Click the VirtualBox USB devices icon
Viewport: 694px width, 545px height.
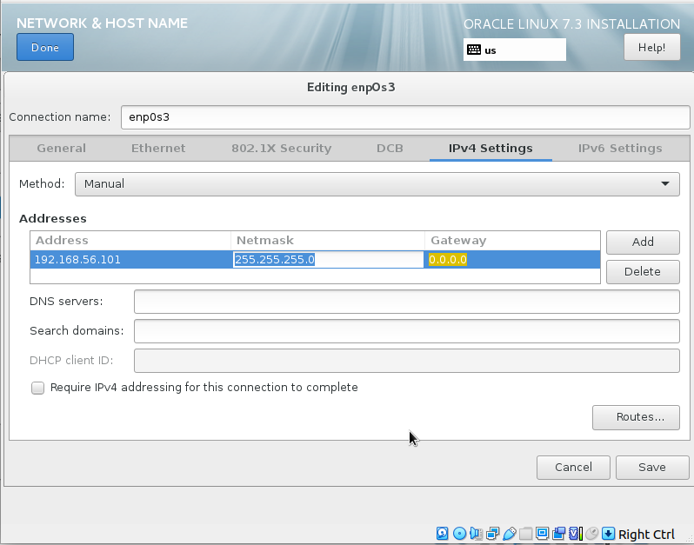tap(510, 534)
